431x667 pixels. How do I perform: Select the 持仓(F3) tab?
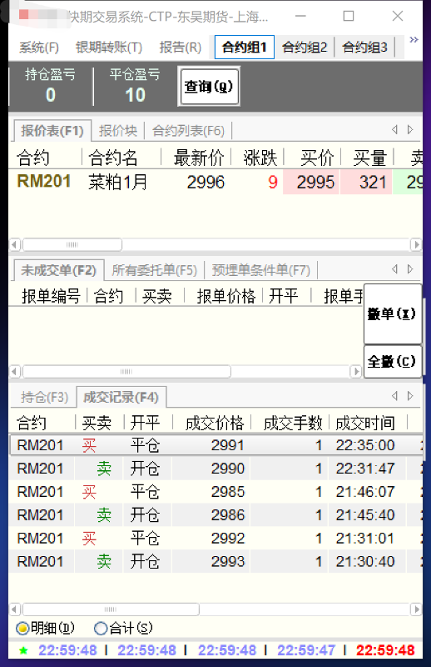coord(44,398)
